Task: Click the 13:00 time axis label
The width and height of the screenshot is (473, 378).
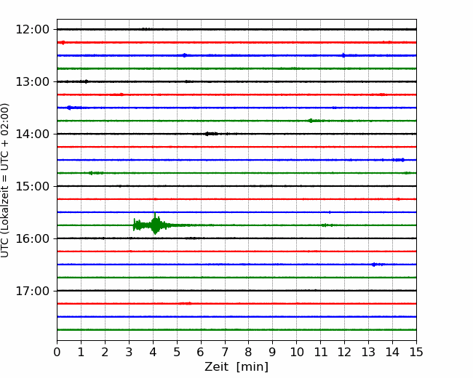Action: point(32,81)
